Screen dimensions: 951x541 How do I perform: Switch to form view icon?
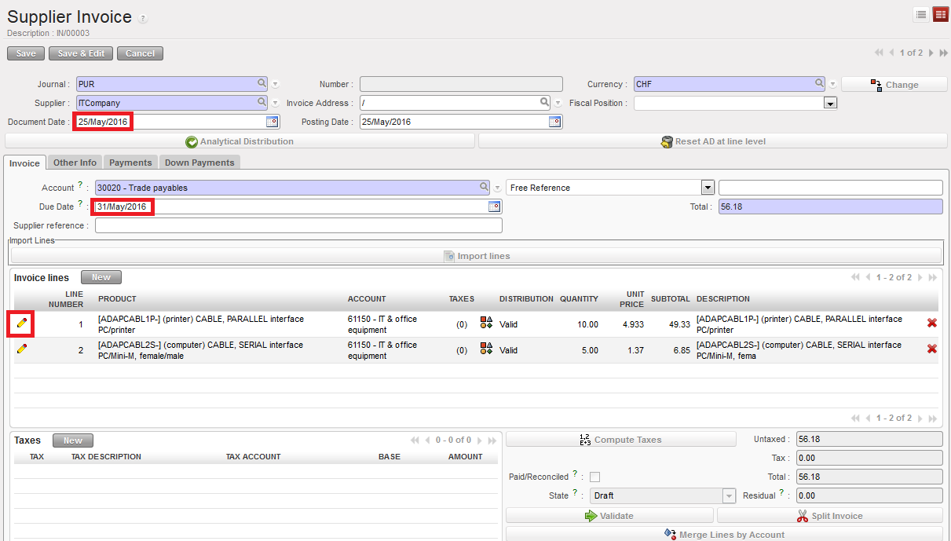click(x=940, y=15)
